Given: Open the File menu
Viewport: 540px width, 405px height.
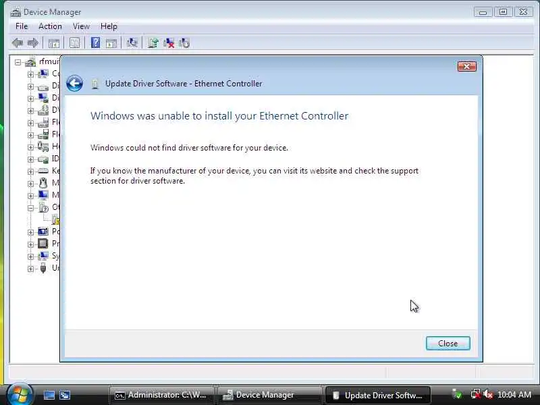Looking at the screenshot, I should click(x=22, y=26).
